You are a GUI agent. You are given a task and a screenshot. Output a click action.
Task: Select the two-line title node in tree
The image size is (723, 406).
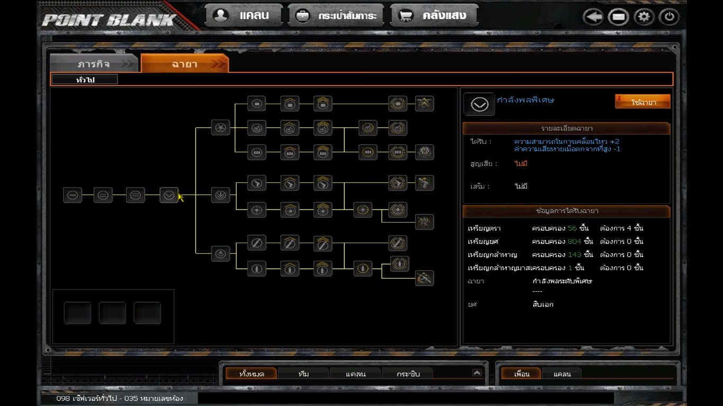pyautogui.click(x=103, y=195)
